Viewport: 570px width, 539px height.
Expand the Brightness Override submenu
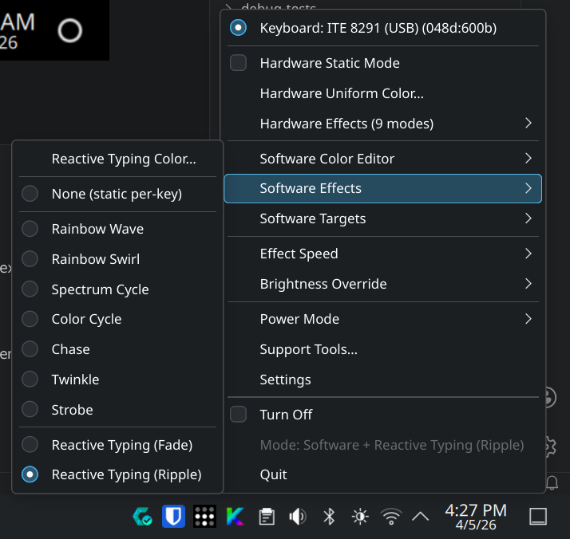pyautogui.click(x=382, y=284)
